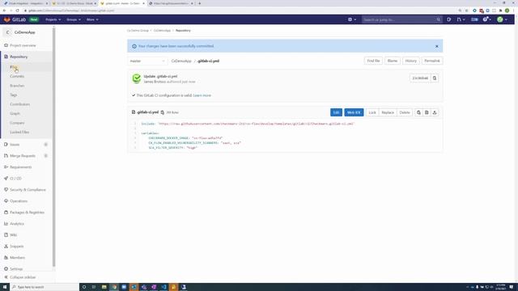This screenshot has height=291, width=518.
Task: Open the green pipeline status icon
Action: click(137, 78)
